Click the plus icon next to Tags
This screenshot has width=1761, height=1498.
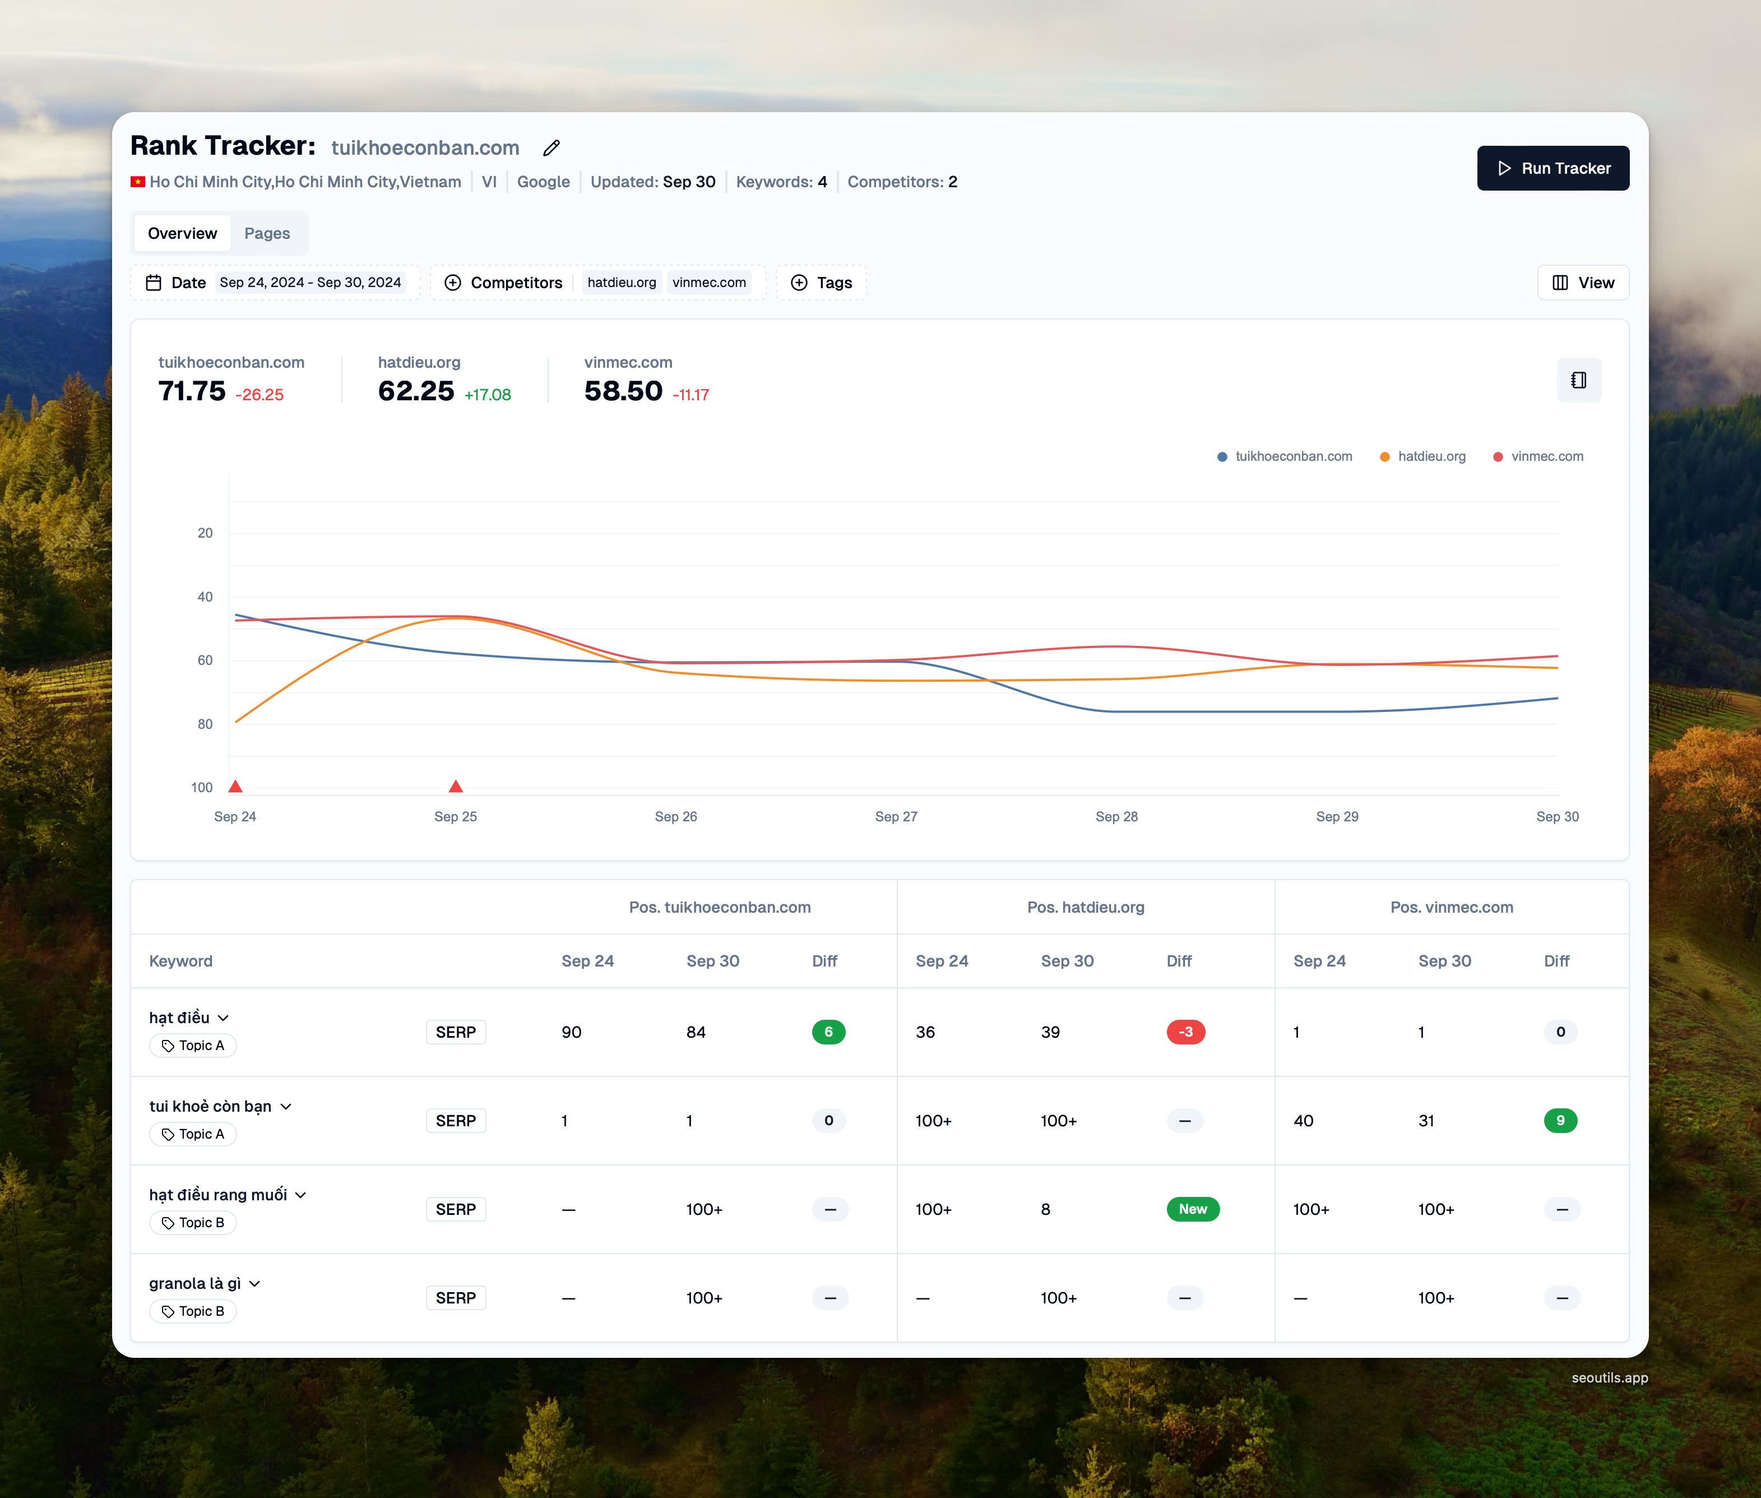(x=798, y=283)
